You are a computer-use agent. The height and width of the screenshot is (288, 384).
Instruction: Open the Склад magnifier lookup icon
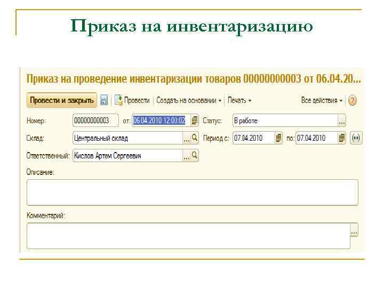195,138
